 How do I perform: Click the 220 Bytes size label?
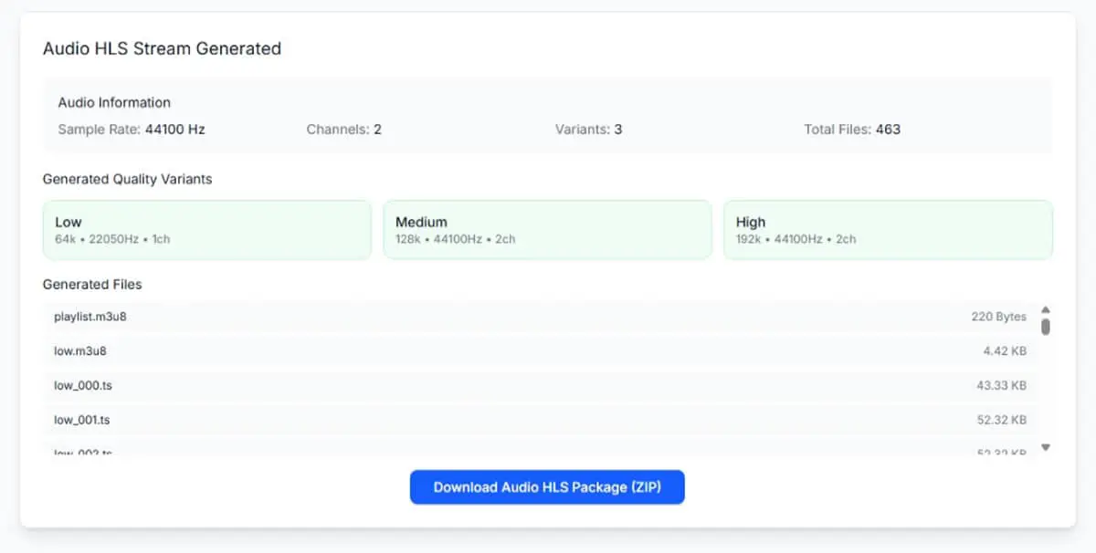pyautogui.click(x=998, y=317)
